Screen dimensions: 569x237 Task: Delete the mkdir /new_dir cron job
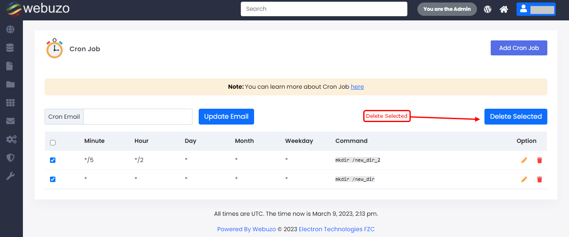(x=539, y=180)
